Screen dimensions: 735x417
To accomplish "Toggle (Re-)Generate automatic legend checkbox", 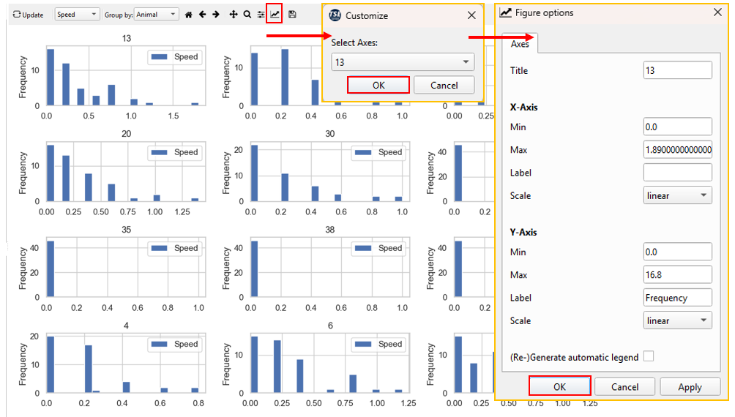I will 648,357.
